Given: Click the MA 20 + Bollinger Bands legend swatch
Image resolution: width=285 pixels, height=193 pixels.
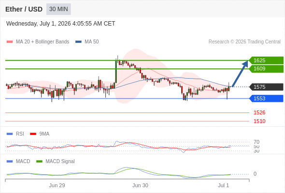Looking at the screenshot, I should tap(10, 42).
